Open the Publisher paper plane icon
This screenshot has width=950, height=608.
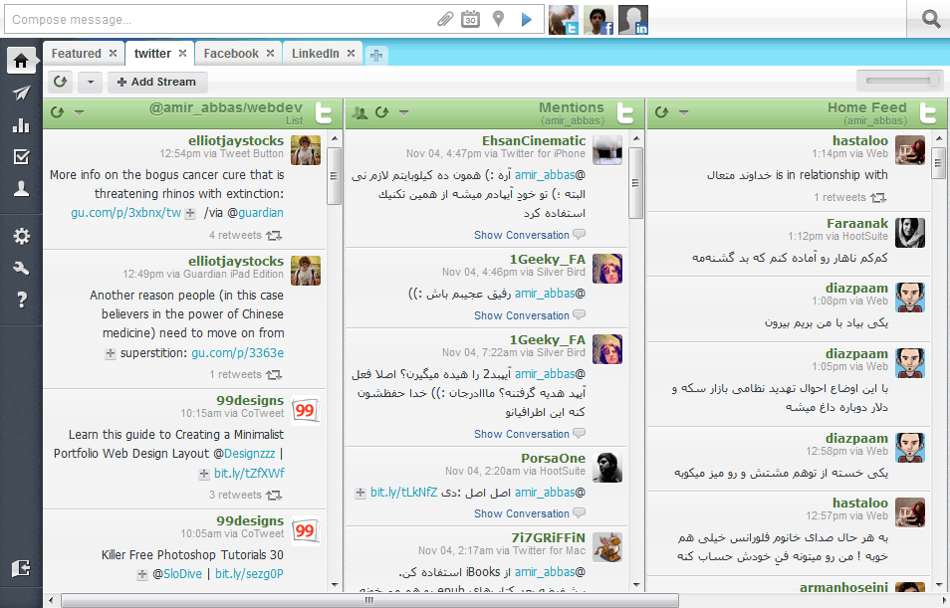(21, 94)
